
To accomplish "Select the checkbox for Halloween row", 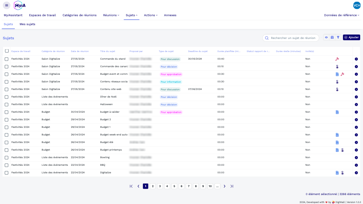I will 7,104.
